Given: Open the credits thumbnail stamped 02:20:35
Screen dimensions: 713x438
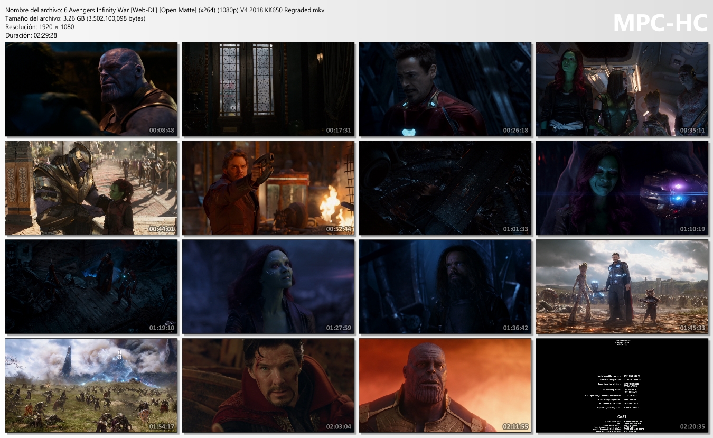Looking at the screenshot, I should tap(622, 385).
